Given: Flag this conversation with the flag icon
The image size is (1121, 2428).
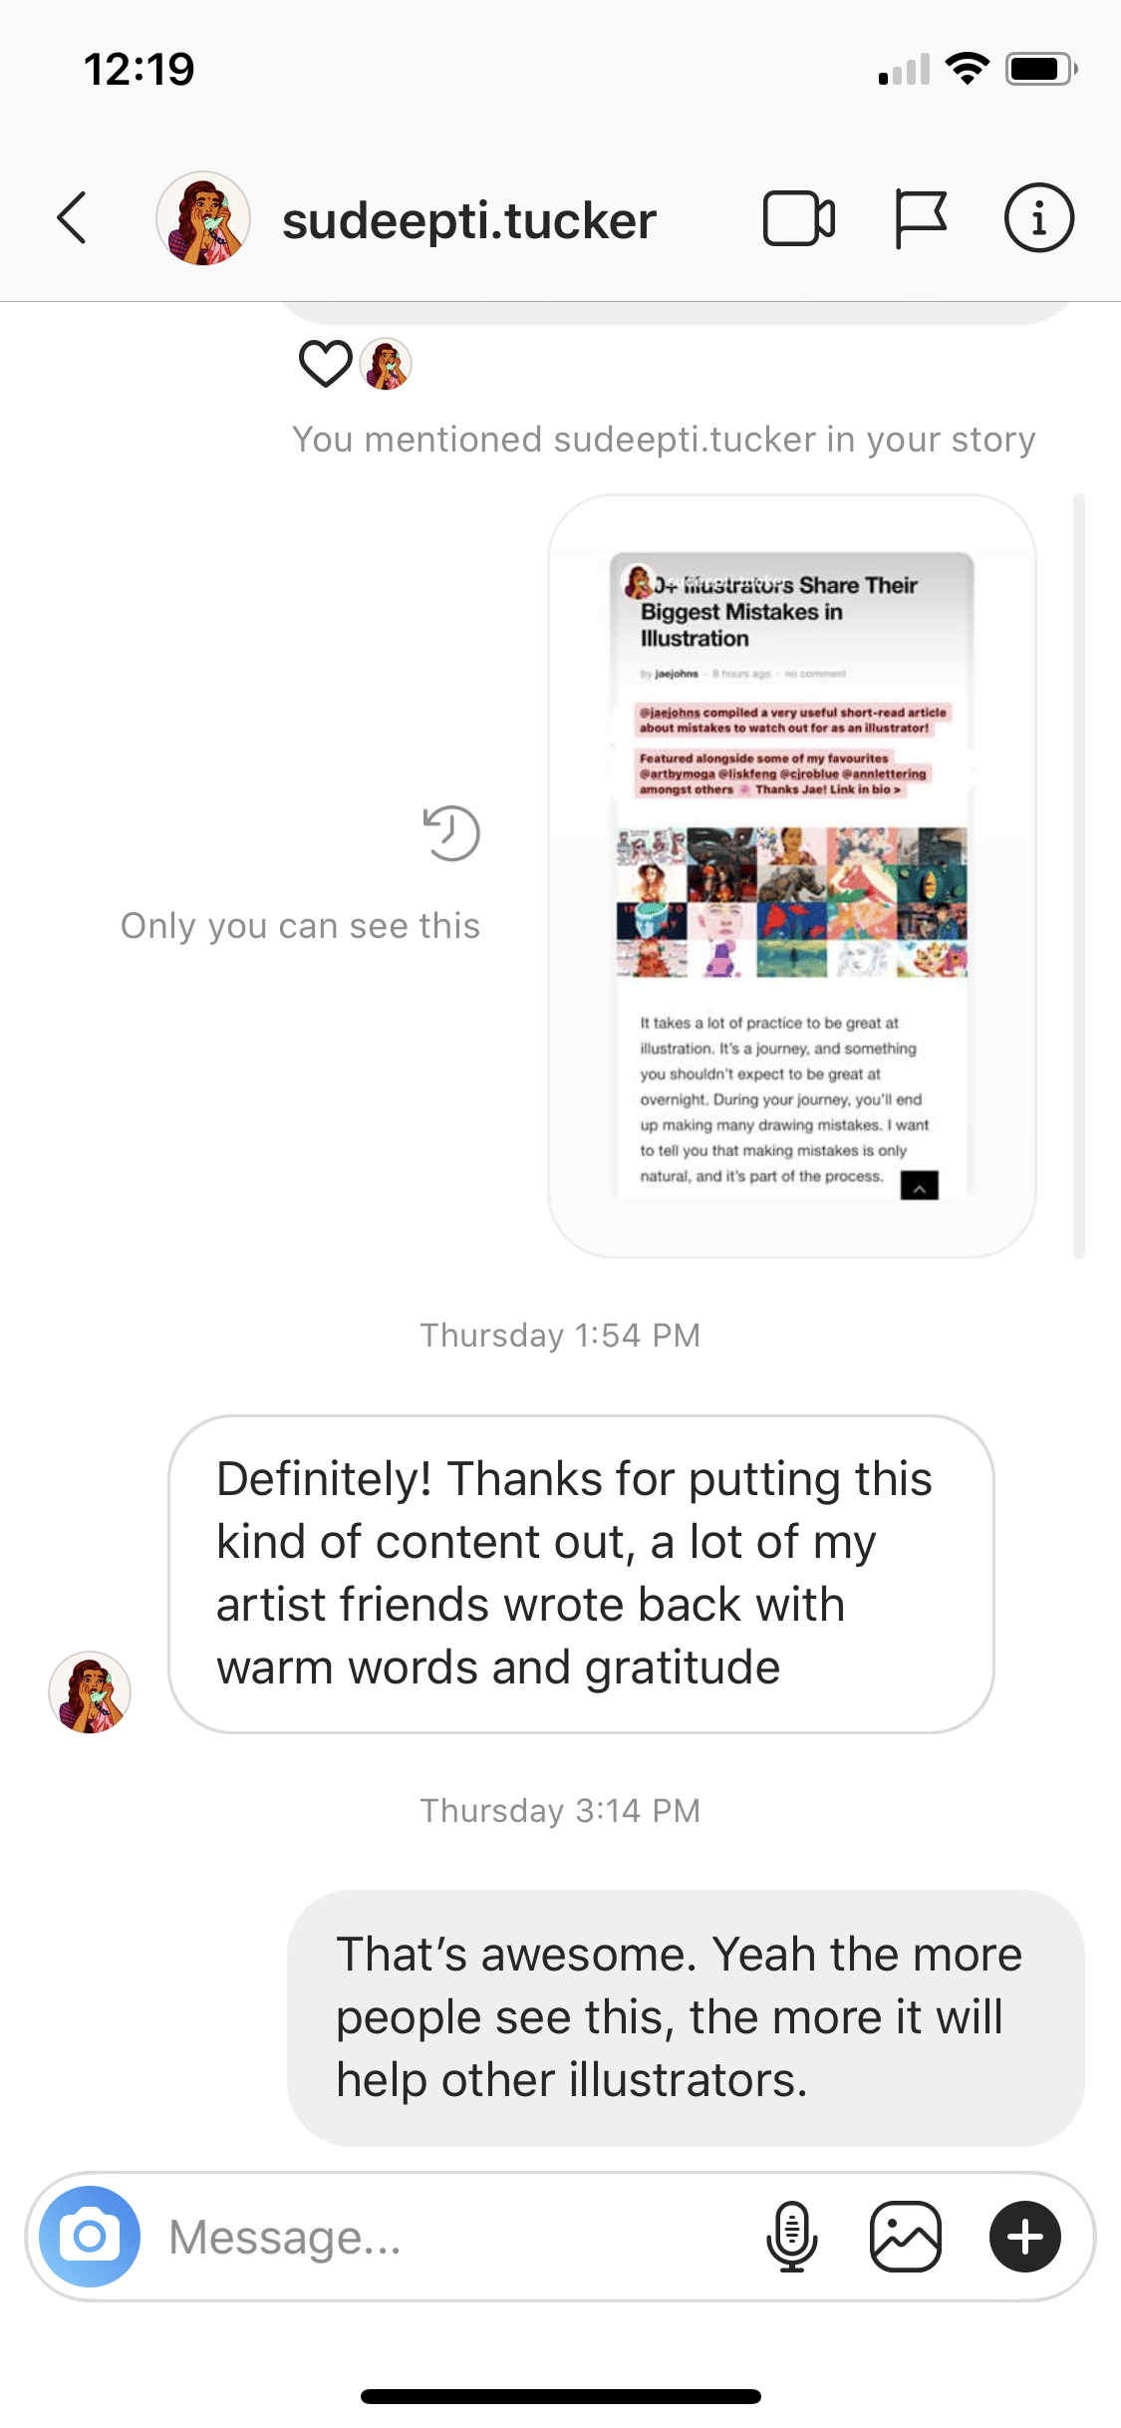Looking at the screenshot, I should point(920,218).
